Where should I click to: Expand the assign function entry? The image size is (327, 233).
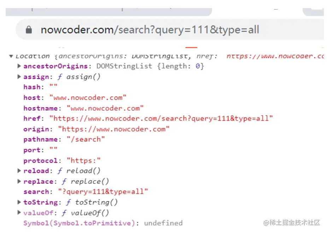coord(19,77)
